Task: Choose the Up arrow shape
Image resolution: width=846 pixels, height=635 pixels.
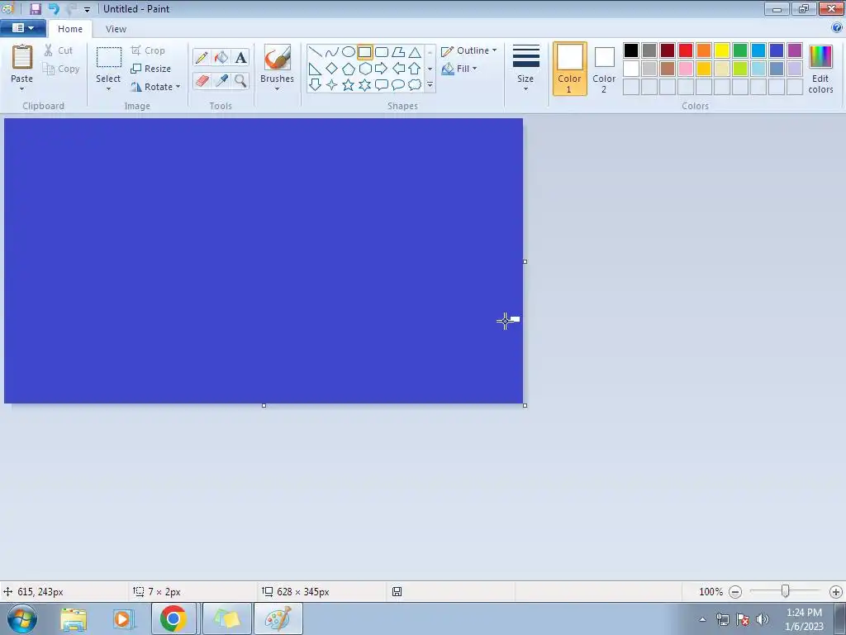Action: tap(415, 69)
